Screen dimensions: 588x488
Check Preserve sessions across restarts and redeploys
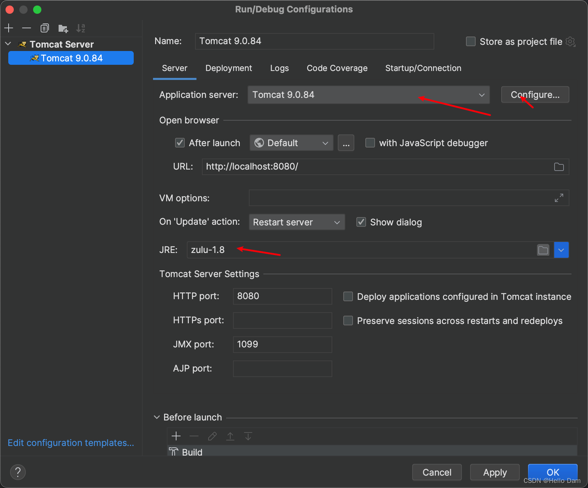348,320
